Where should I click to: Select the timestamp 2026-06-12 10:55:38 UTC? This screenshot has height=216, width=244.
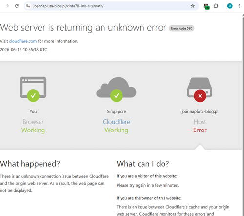point(23,50)
